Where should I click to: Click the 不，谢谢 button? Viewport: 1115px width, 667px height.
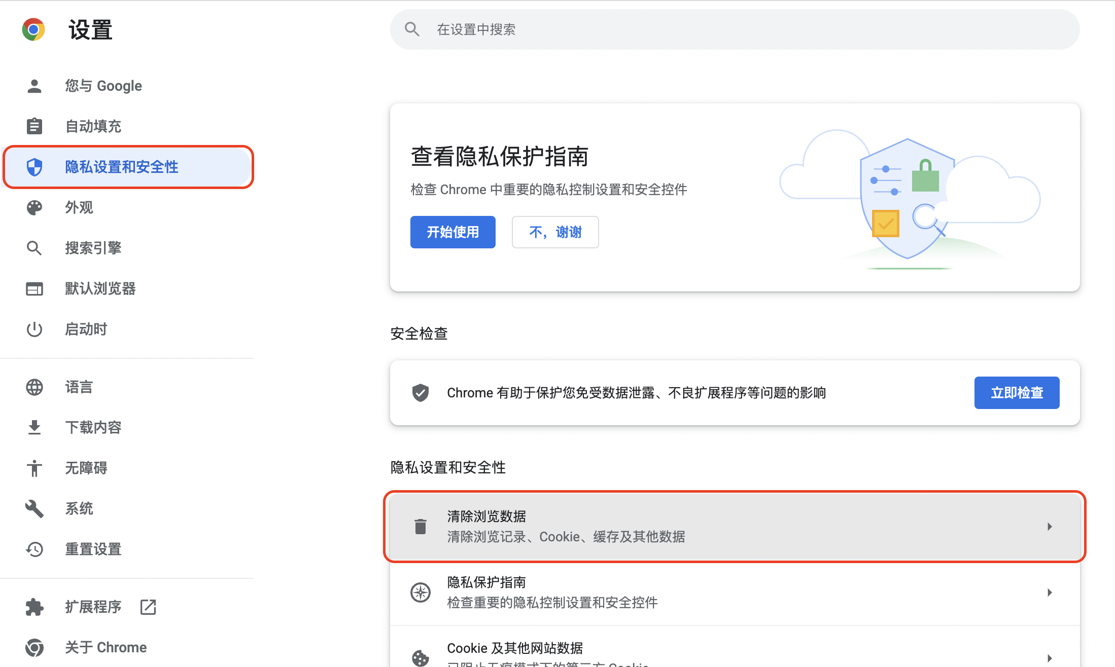coord(555,232)
